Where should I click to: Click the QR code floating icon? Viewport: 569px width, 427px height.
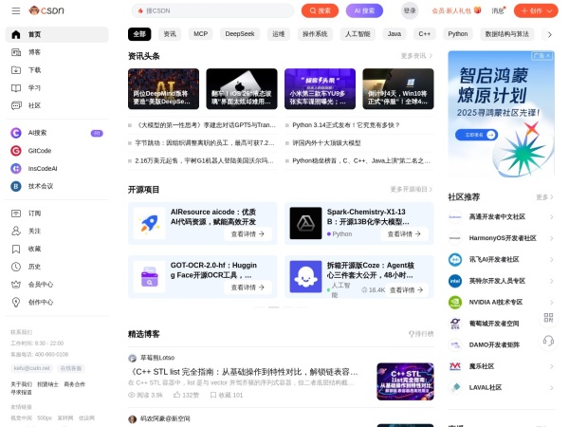548,318
